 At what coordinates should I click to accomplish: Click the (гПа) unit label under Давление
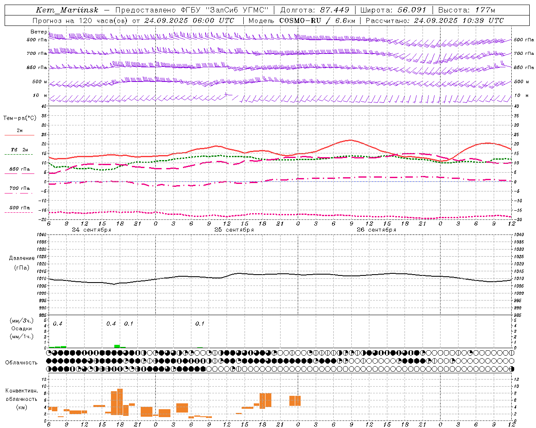[x=22, y=268]
